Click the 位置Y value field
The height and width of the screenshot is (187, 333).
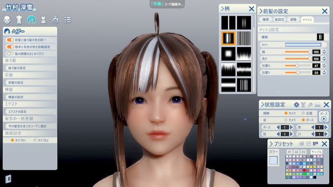(x=316, y=72)
